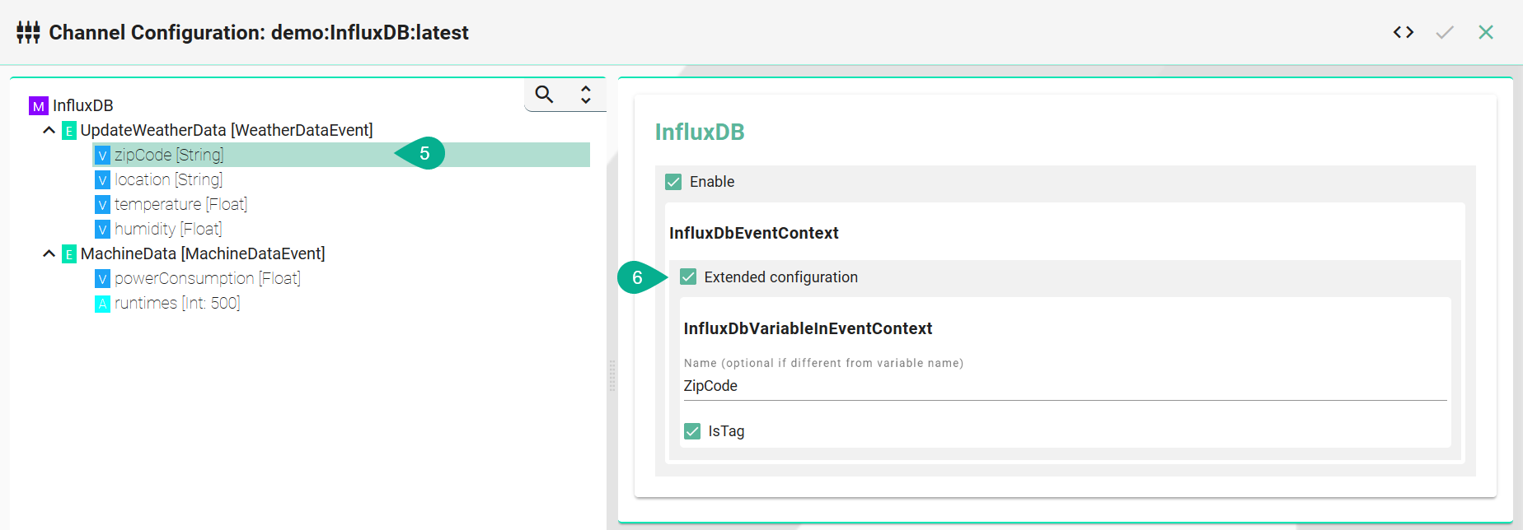
Task: Click the checkmark to apply configuration
Action: coord(1444,32)
